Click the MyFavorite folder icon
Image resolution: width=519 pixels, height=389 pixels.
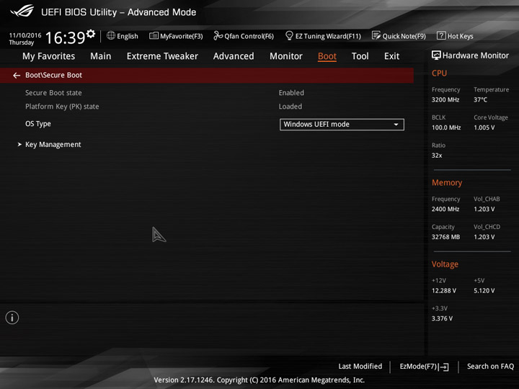(154, 35)
